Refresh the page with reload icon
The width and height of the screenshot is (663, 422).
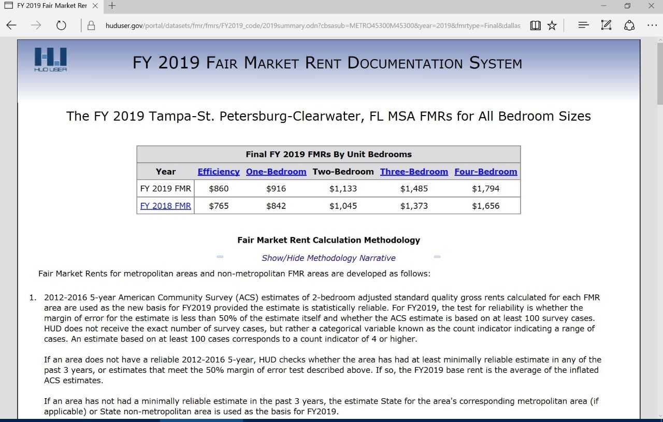coord(61,25)
